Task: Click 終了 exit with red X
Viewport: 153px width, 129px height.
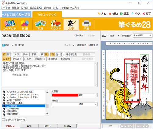Action: click(147, 13)
